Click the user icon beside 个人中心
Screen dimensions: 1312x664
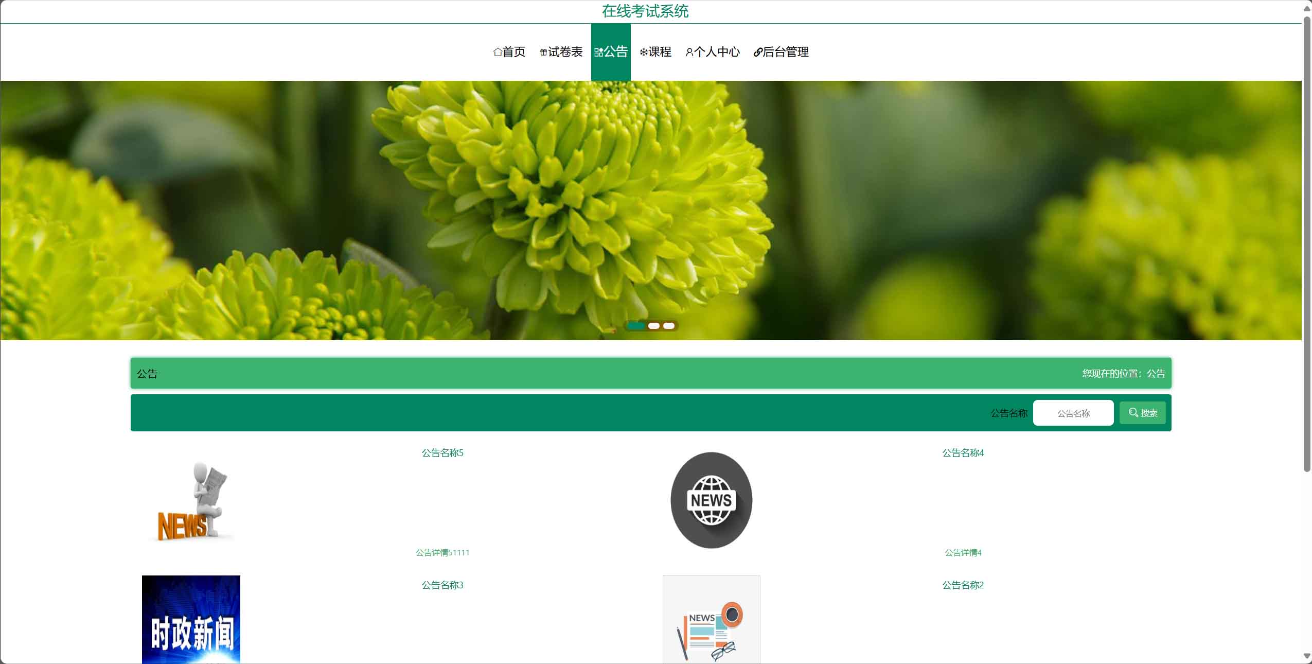pyautogui.click(x=689, y=52)
